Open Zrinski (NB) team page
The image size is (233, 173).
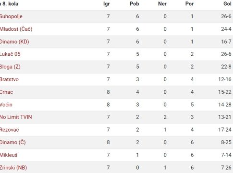(x=13, y=168)
